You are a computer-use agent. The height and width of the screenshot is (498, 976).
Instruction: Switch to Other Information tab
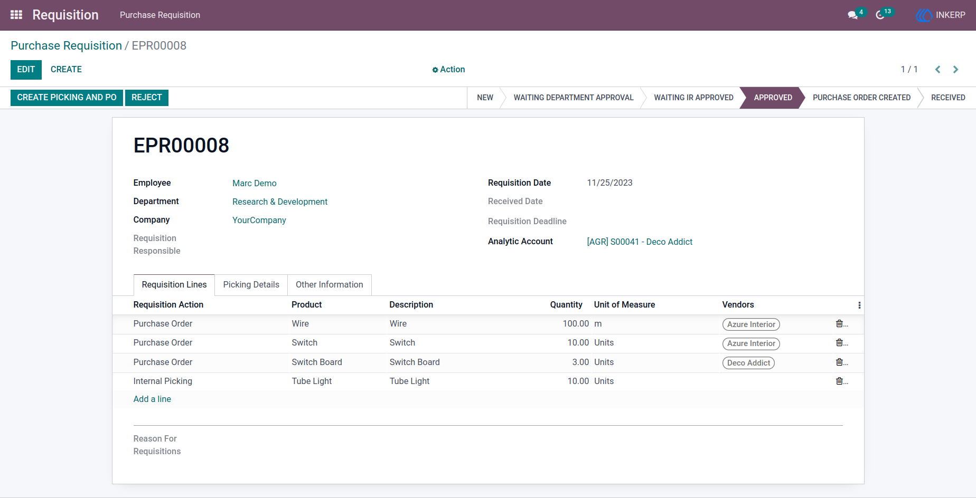[329, 285]
